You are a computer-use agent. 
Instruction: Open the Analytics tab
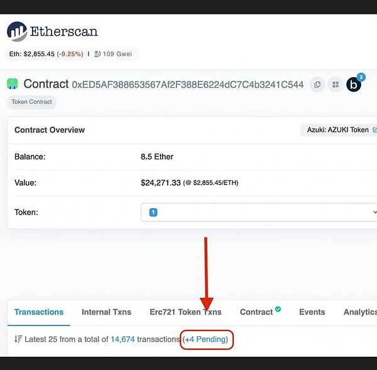point(359,312)
